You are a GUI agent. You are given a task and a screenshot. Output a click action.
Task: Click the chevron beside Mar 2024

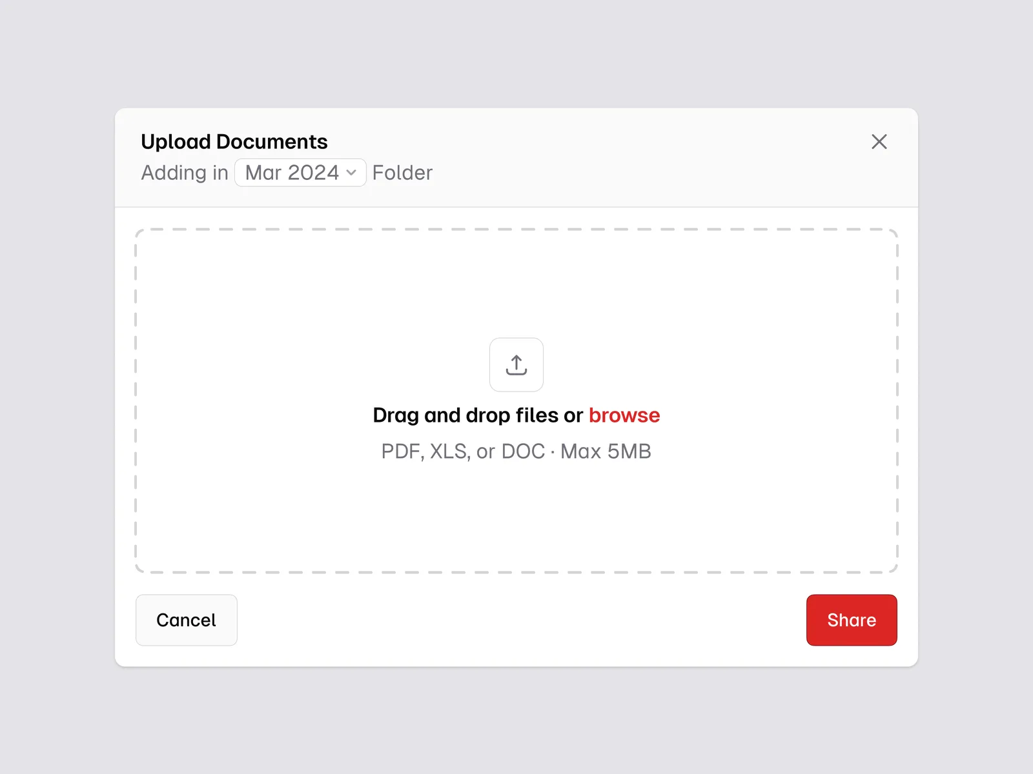click(351, 173)
